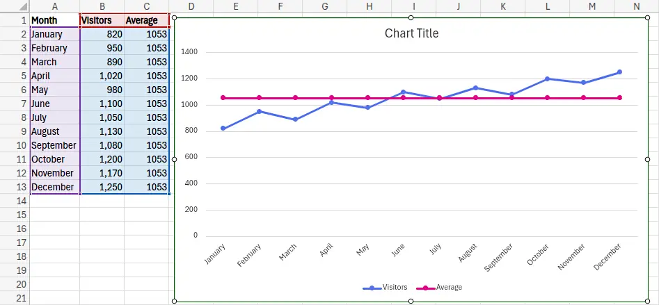Select column A header
This screenshot has width=659, height=305.
pos(55,6)
